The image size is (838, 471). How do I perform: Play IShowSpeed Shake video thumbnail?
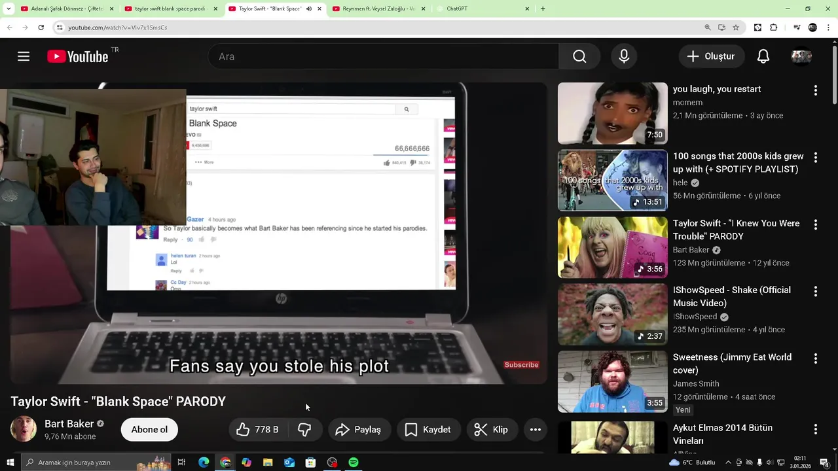(x=612, y=314)
